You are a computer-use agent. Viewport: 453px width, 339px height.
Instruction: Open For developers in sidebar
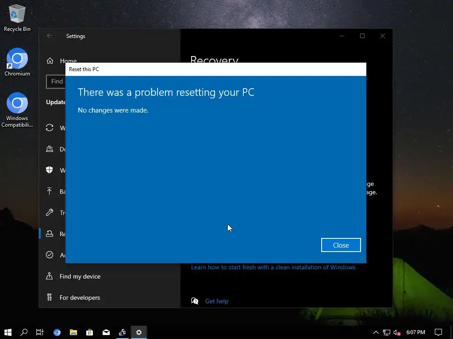pos(80,298)
